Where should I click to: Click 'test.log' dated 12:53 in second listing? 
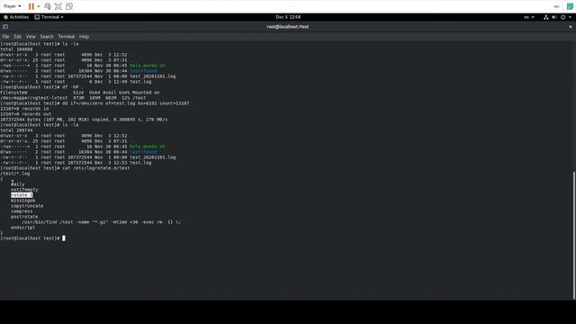140,162
